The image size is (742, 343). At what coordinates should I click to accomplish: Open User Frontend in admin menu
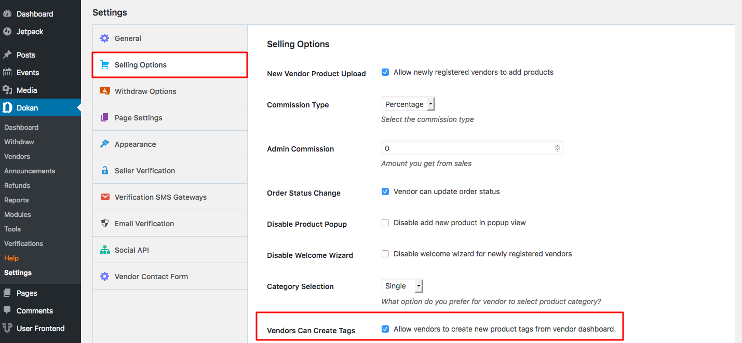41,328
